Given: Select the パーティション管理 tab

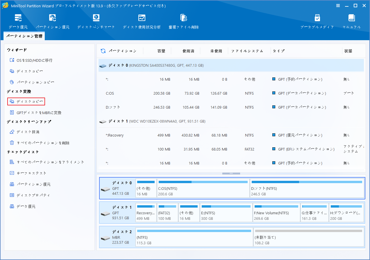Looking at the screenshot, I should (24, 36).
